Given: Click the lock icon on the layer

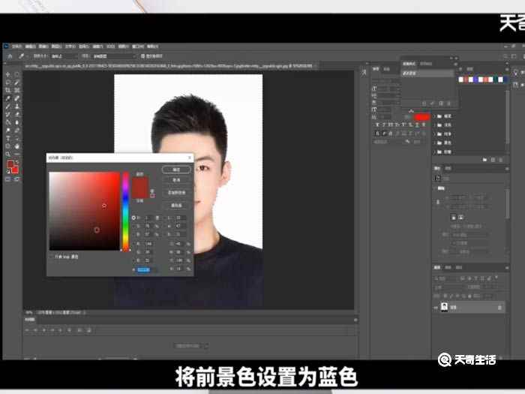Looking at the screenshot, I should pyautogui.click(x=499, y=308).
